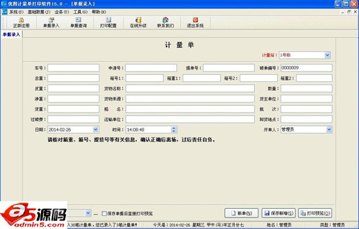
Task: Open the 正版注册 toolbar icon
Action: coord(22,23)
